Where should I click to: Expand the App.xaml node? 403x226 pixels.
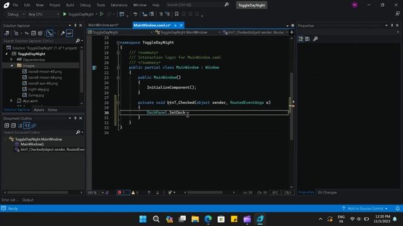11,101
